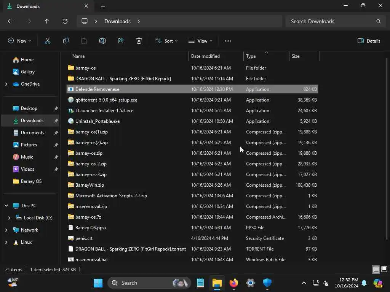
Task: Select TLauncher-Installer-1.5.3.exe file
Action: tap(192, 111)
